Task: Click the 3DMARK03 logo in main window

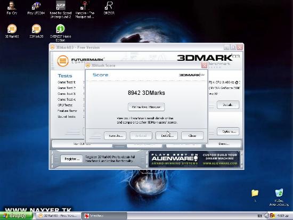Action: tap(208, 58)
